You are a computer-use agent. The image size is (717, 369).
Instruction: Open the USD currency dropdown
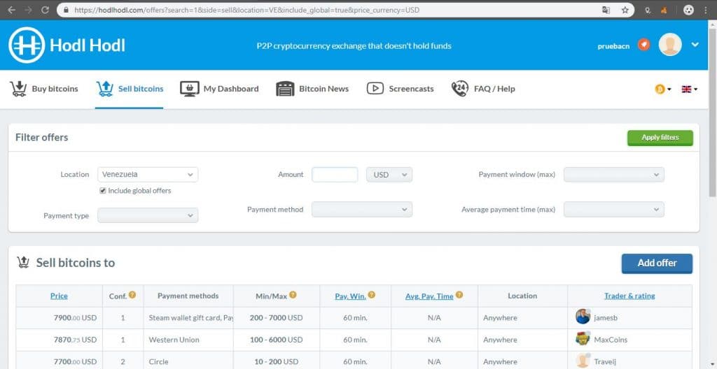click(x=389, y=175)
